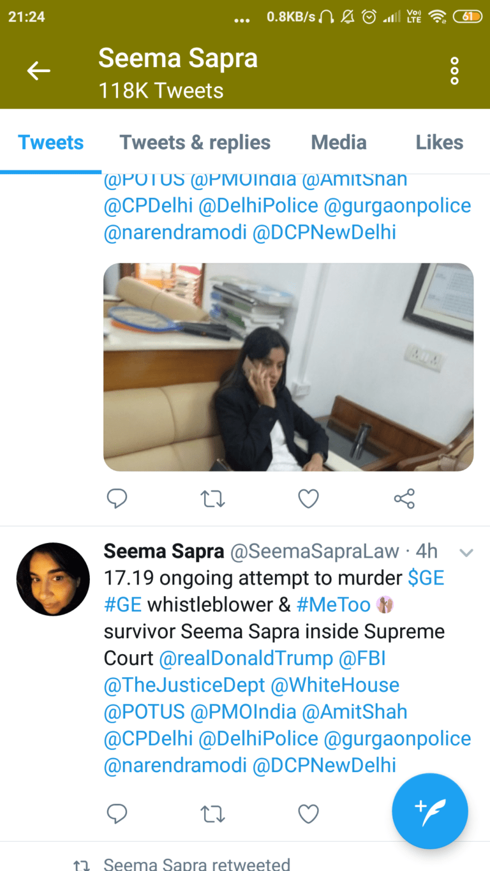Open the attached photo in tweet
The width and height of the screenshot is (490, 871).
288,367
